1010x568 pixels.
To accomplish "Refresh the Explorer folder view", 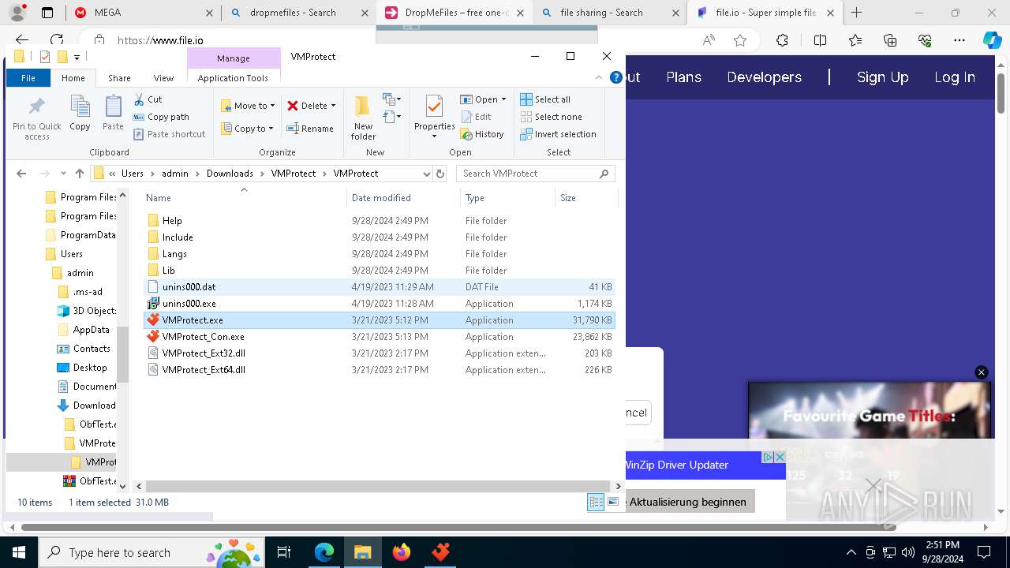I will (x=440, y=174).
